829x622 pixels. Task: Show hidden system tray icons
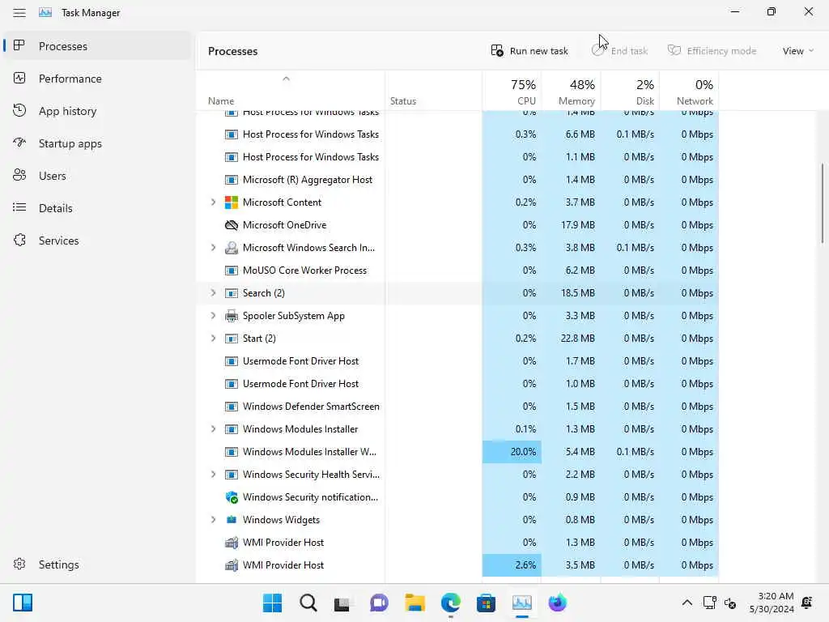point(687,603)
